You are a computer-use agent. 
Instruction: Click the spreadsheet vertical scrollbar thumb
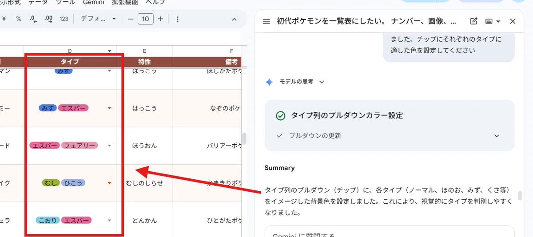pyautogui.click(x=244, y=138)
